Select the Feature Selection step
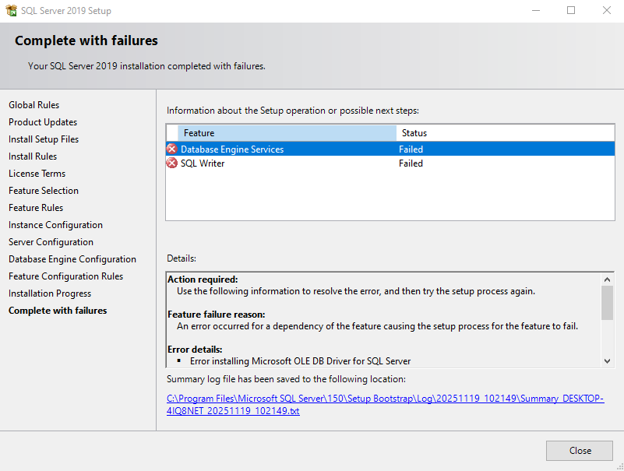The height and width of the screenshot is (471, 624). pos(44,191)
